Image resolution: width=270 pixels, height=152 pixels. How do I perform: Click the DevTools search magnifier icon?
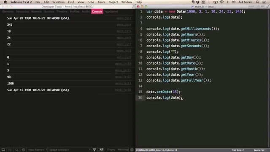click(17, 150)
